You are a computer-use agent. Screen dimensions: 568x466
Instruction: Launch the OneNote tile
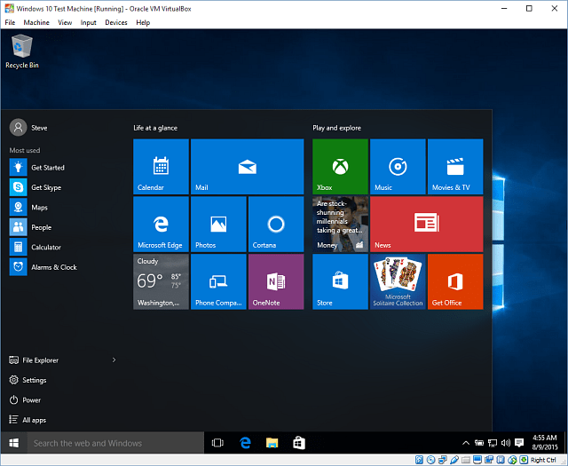(x=276, y=281)
